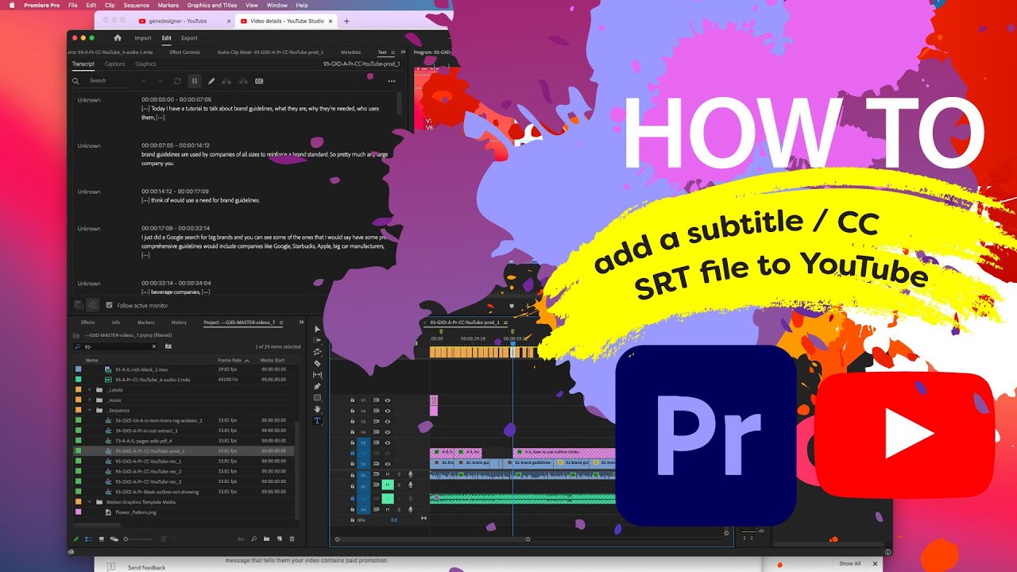This screenshot has width=1017, height=572.
Task: Click the Home icon in Premiere header
Action: [118, 37]
